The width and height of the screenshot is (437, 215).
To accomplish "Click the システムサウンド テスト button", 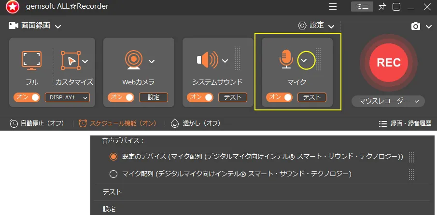I will (x=233, y=97).
